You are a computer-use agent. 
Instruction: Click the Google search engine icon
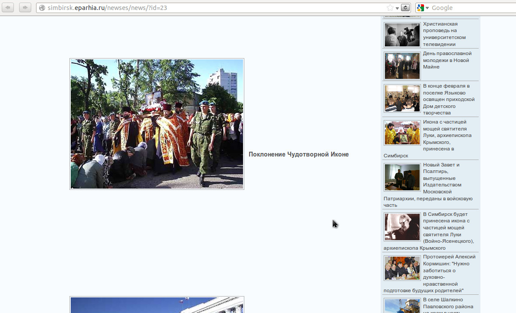pyautogui.click(x=421, y=8)
